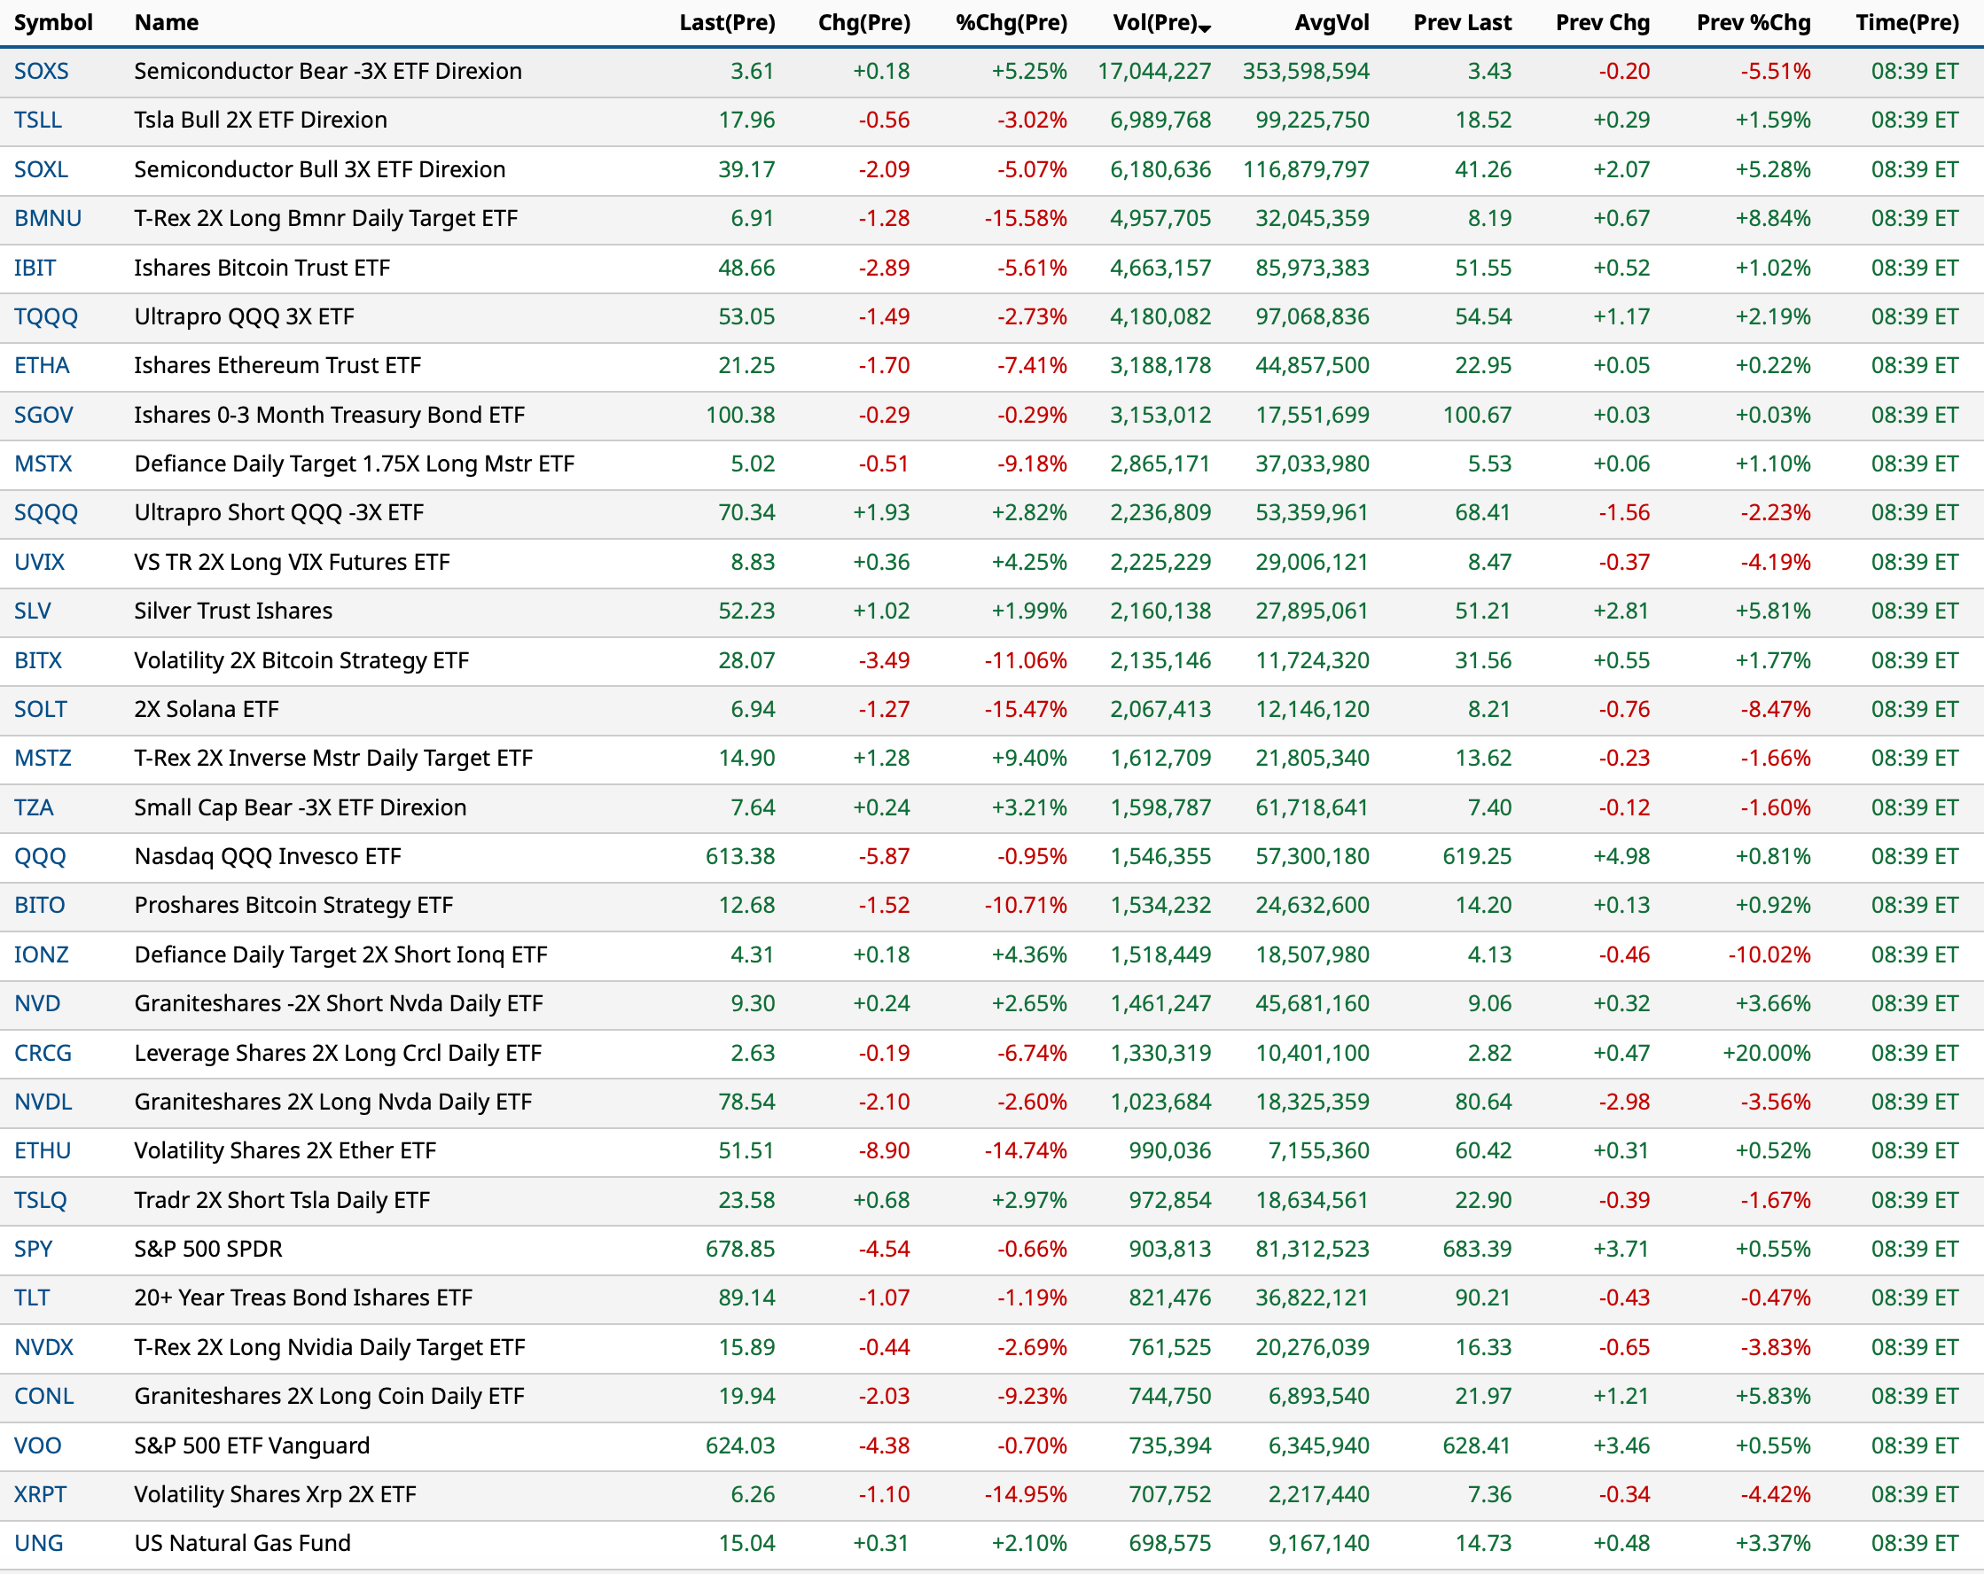Screen dimensions: 1984x1574
Task: Click the UNG symbol link
Action: (x=39, y=1544)
